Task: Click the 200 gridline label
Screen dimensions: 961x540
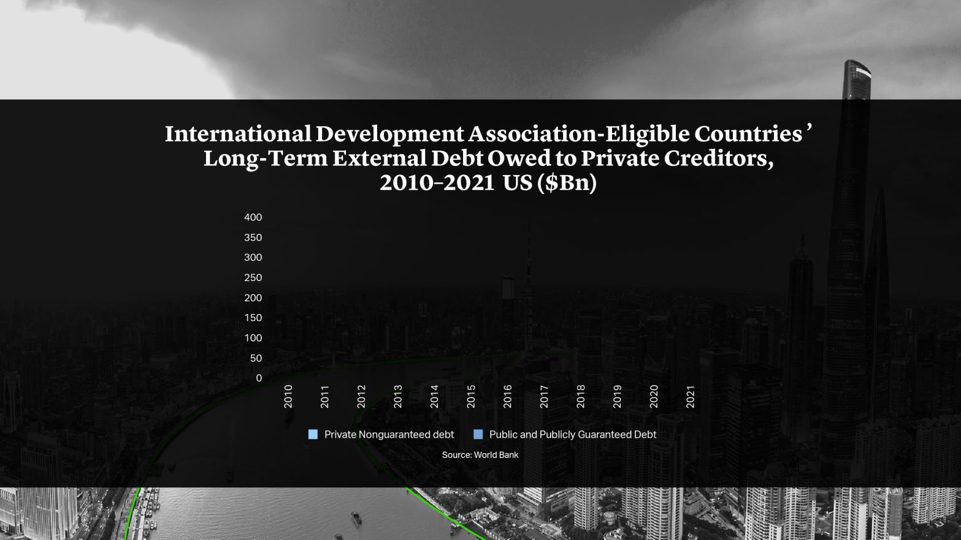Action: [x=252, y=298]
